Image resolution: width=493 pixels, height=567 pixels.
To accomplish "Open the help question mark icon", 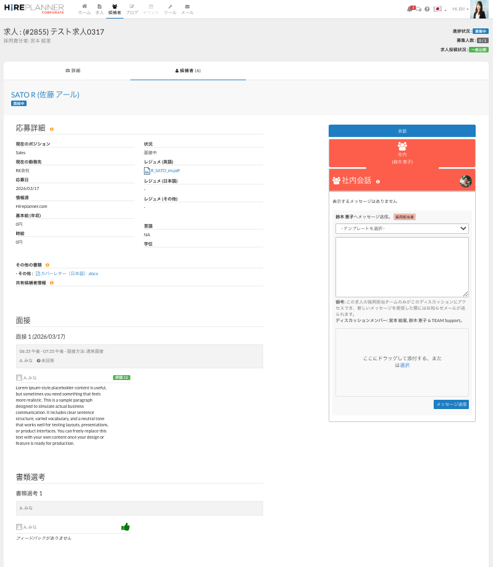I will (x=427, y=9).
